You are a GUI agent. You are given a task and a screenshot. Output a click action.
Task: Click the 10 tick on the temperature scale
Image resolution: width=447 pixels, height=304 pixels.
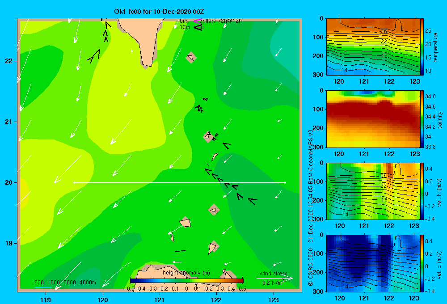click(428, 71)
